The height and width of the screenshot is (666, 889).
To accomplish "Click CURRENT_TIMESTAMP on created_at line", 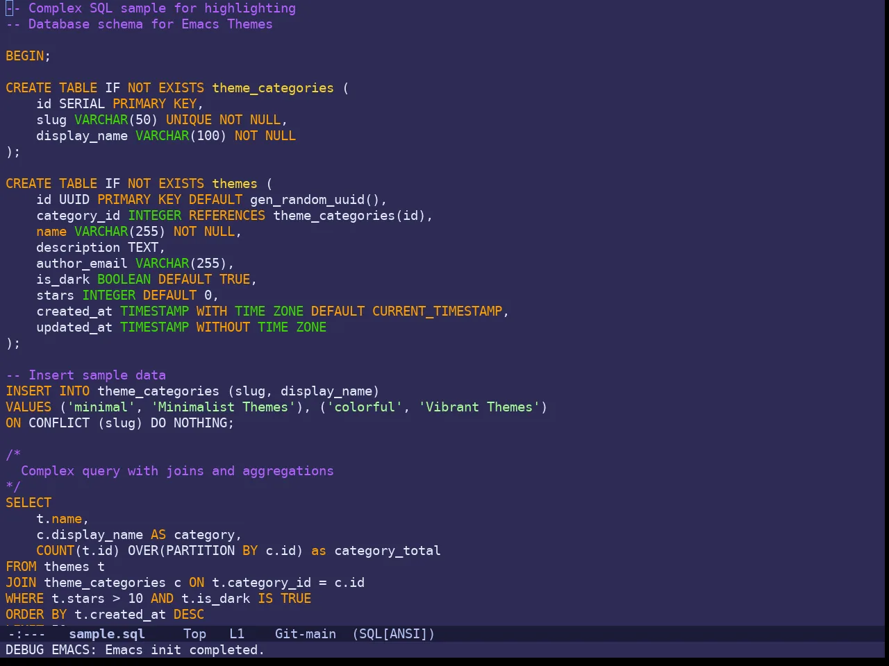I will click(438, 311).
